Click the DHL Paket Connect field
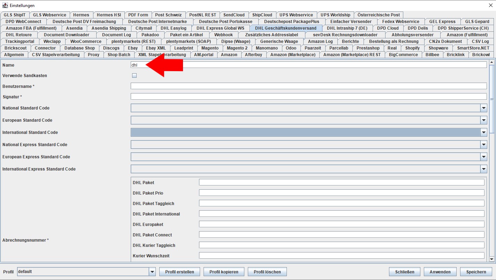Screen dimensions: 496x280 coord(342,235)
